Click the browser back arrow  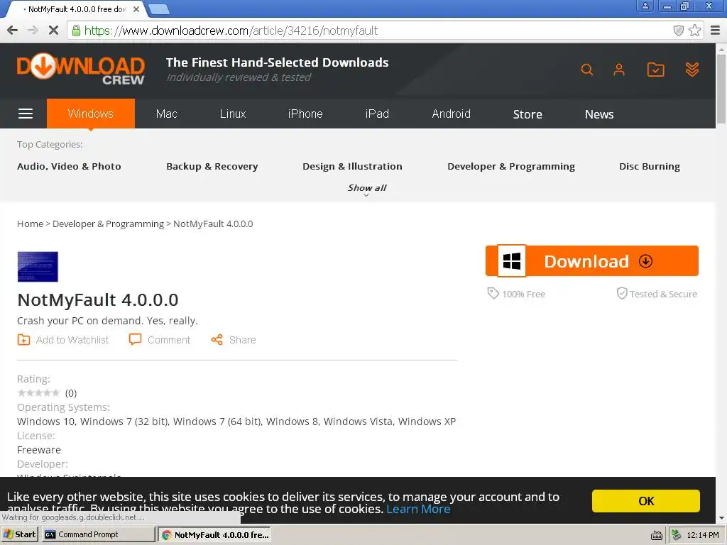[x=13, y=31]
